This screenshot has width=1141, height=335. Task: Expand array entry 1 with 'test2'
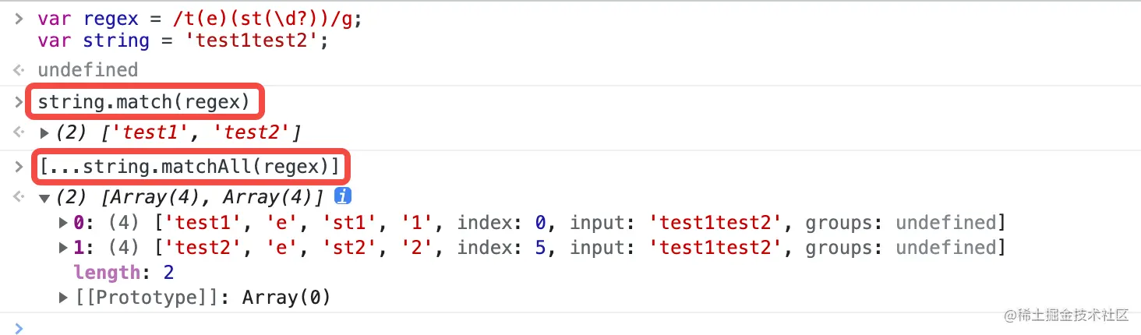click(x=64, y=248)
